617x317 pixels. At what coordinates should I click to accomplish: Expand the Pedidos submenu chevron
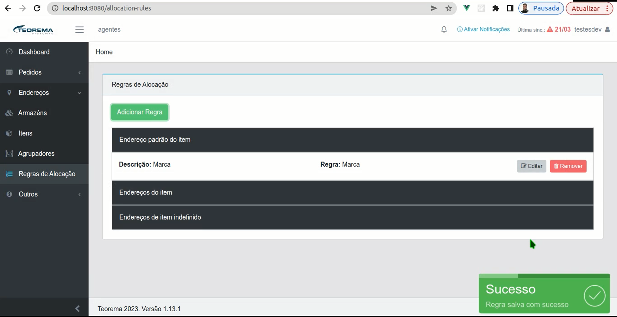point(79,72)
